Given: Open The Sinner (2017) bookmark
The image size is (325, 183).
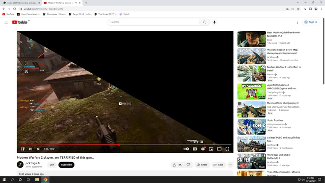Looking at the screenshot, I should click(106, 14).
